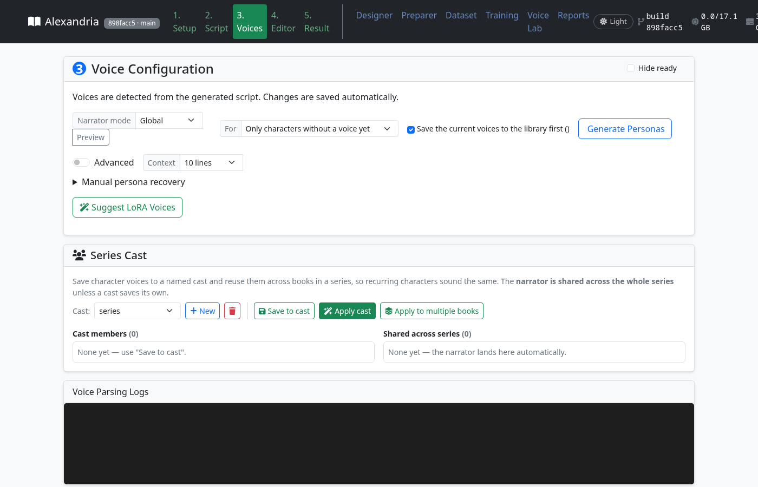This screenshot has width=758, height=487.
Task: Open the Context 10 lines dropdown
Action: coord(211,163)
